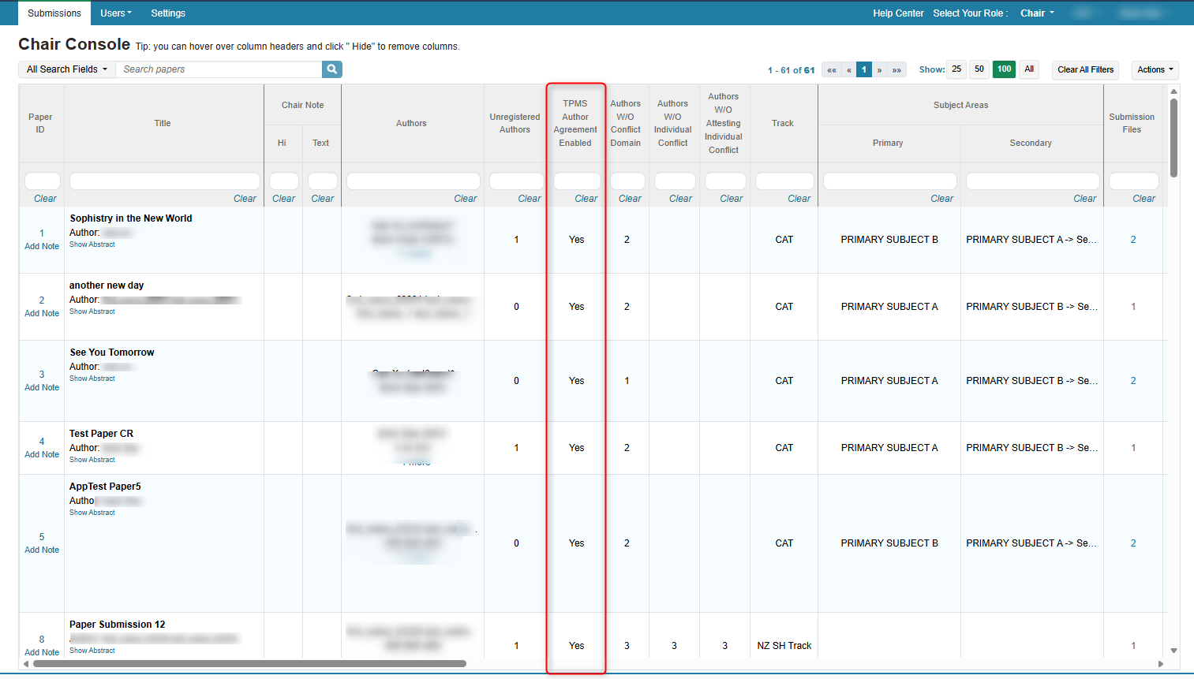1194x679 pixels.
Task: Click the horizontal scrollbar thumb
Action: tap(249, 664)
